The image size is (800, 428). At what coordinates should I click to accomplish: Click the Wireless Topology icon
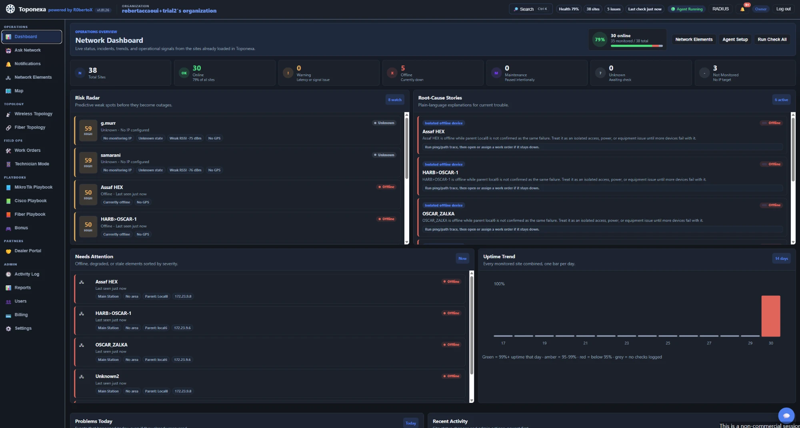(x=8, y=114)
